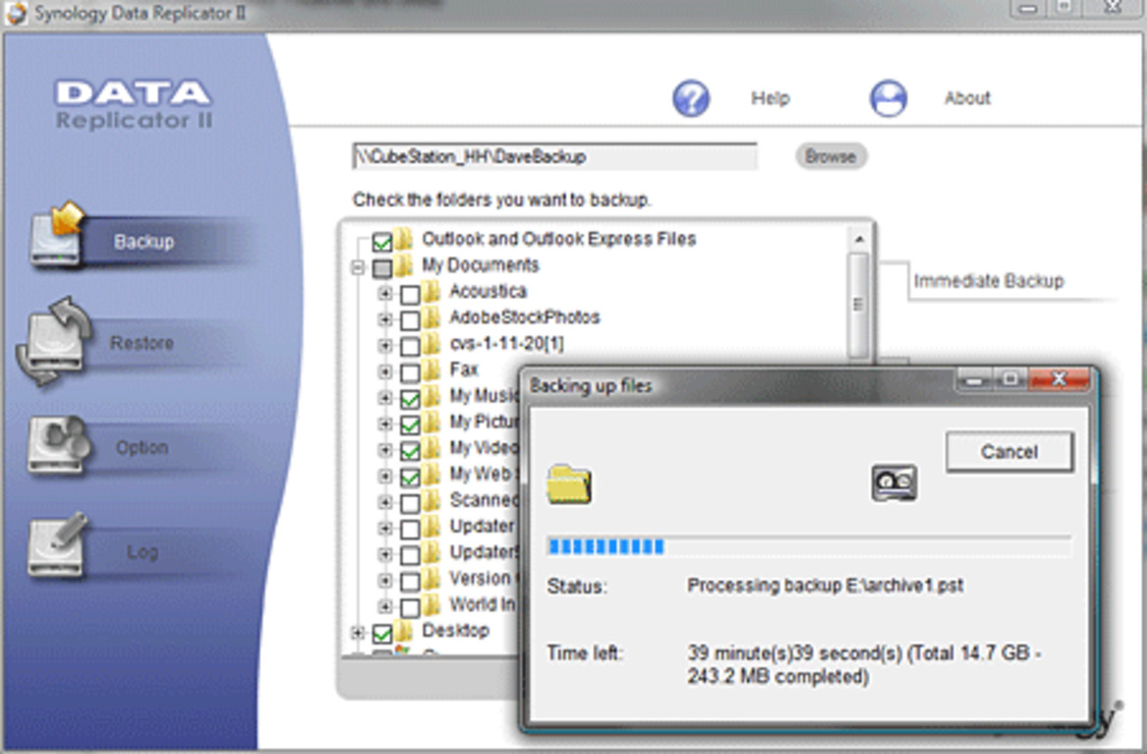Expand the Acoustica tree node

pyautogui.click(x=385, y=294)
